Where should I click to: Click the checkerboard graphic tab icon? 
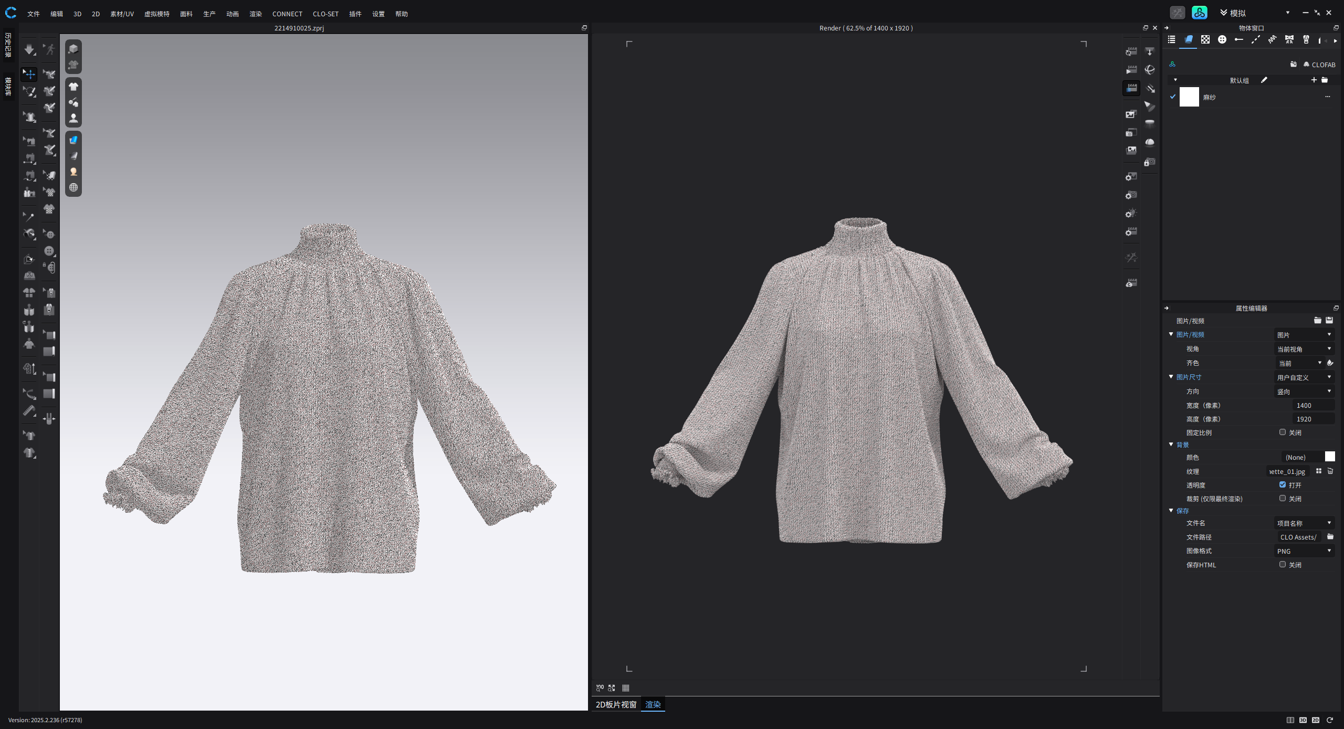click(1205, 40)
